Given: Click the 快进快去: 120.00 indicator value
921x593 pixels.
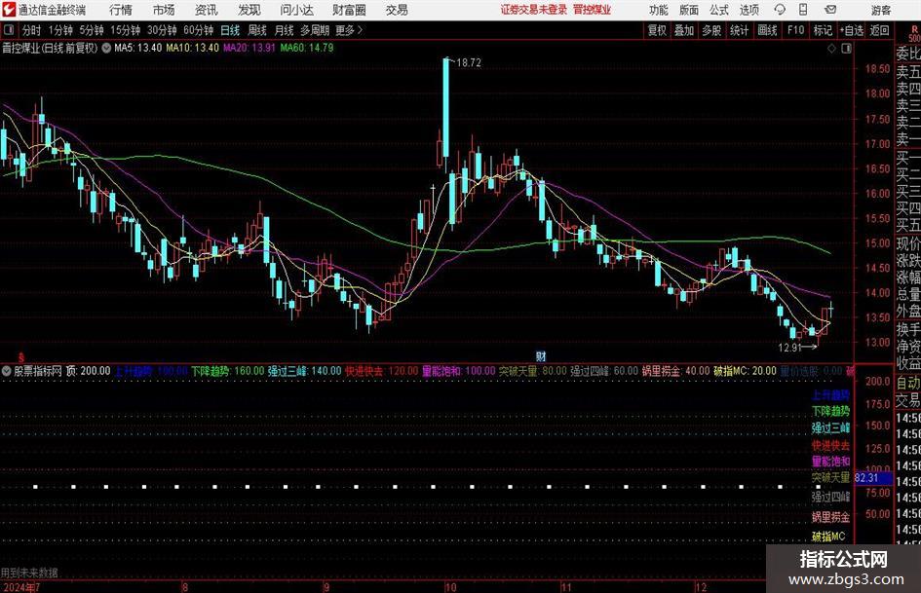Looking at the screenshot, I should (381, 371).
